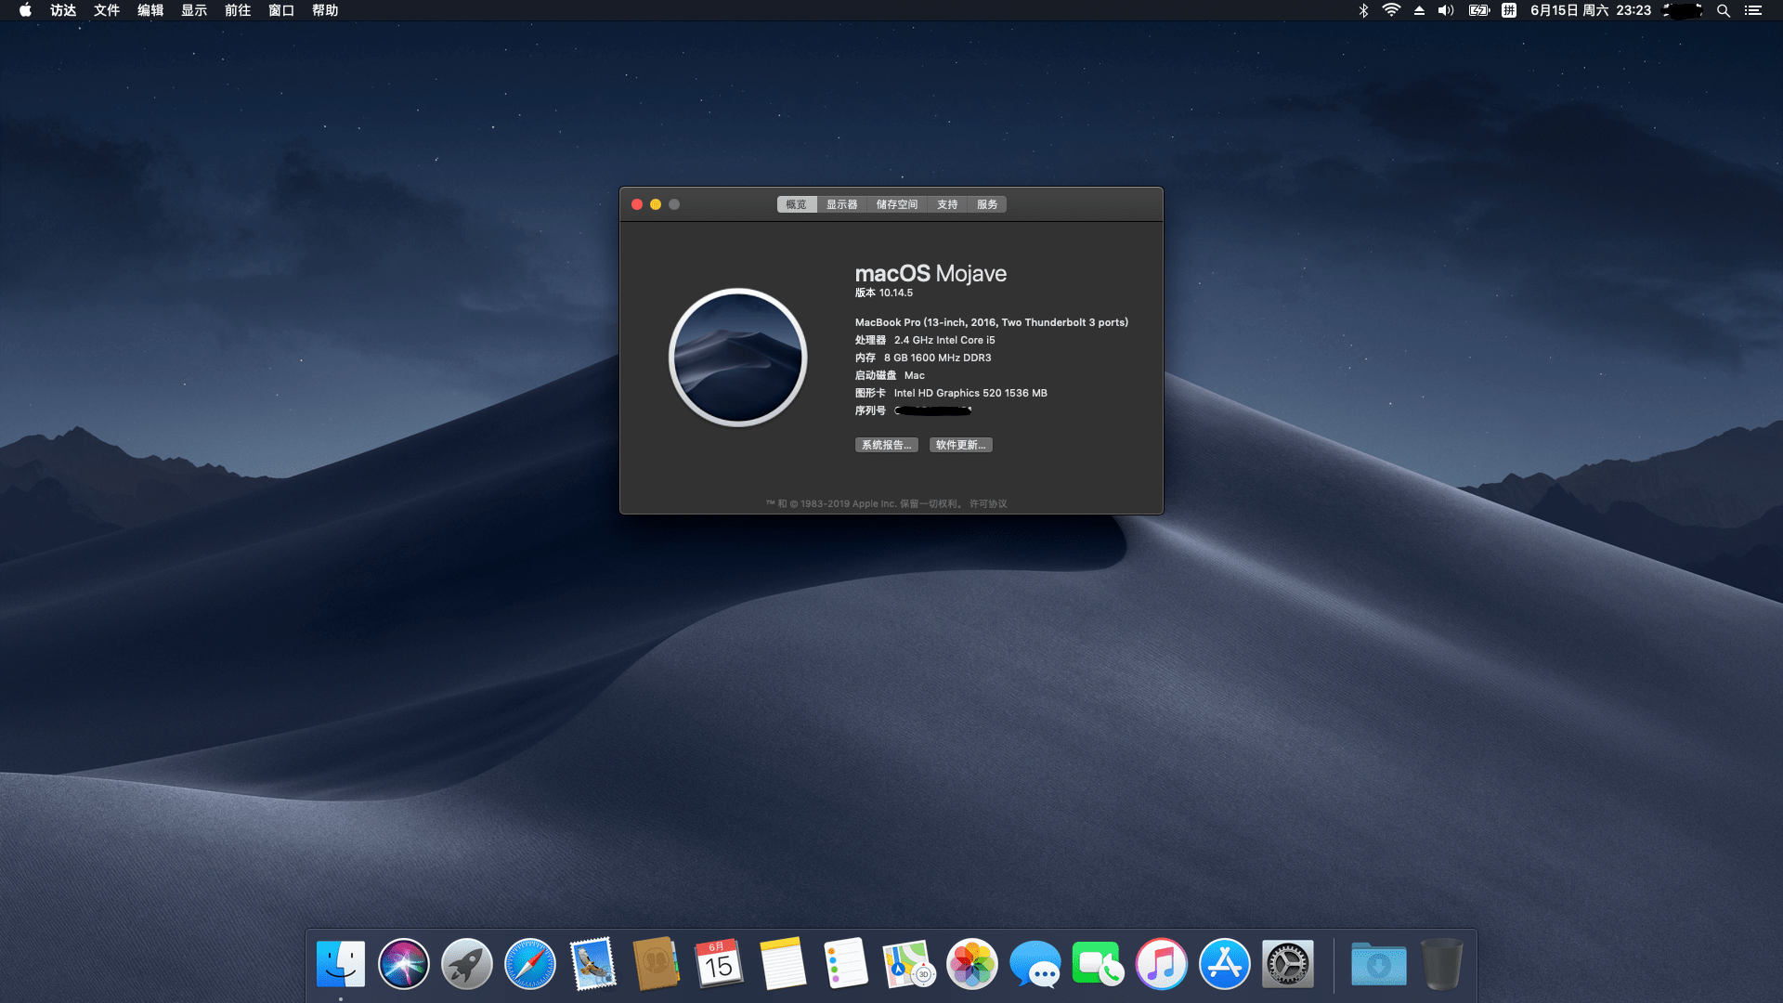Open Finder from the Dock
Image resolution: width=1783 pixels, height=1003 pixels.
click(341, 964)
